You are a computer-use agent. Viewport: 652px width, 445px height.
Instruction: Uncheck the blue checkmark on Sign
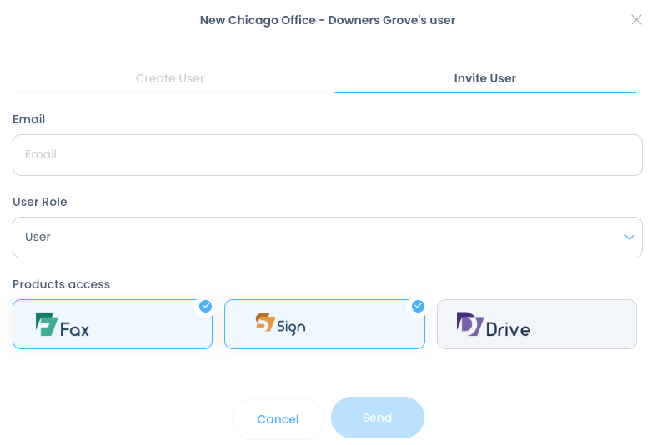418,306
